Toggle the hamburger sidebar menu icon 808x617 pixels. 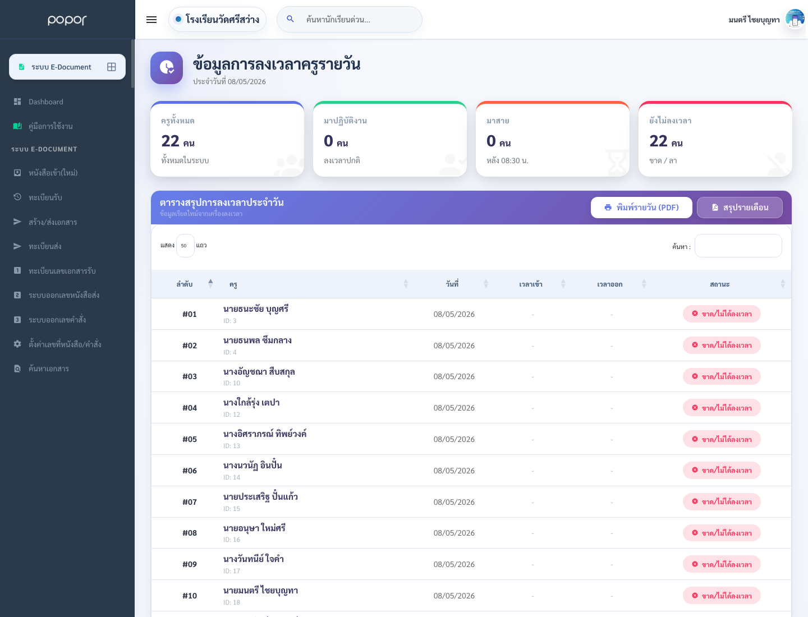tap(151, 20)
